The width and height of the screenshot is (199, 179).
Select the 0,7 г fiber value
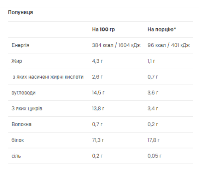(x=98, y=125)
